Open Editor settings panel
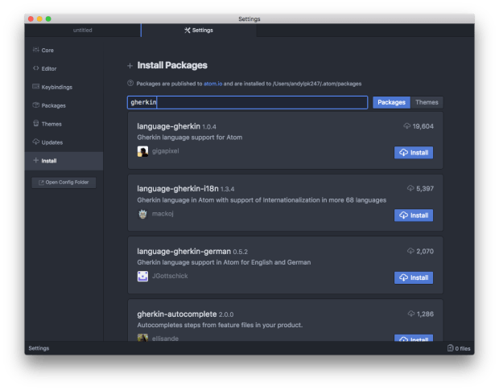 tap(48, 68)
